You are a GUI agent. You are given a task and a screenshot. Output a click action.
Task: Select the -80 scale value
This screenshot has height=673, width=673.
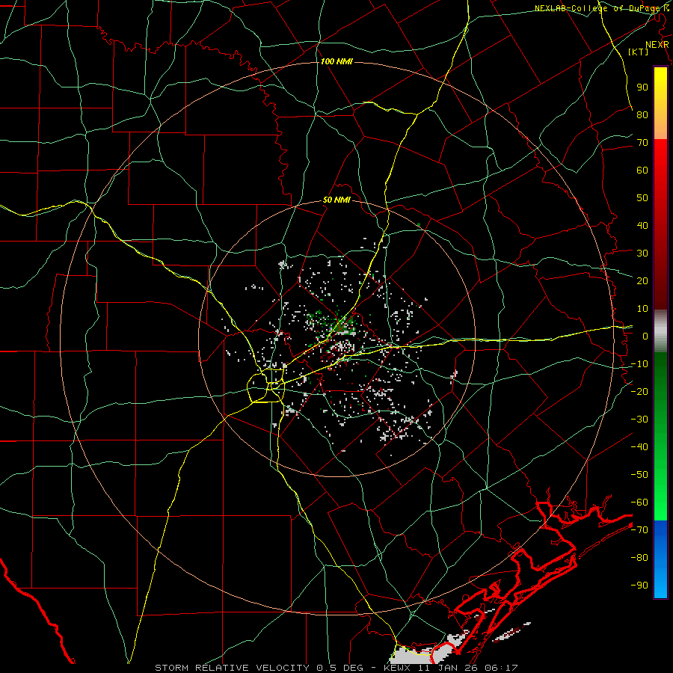(x=639, y=558)
